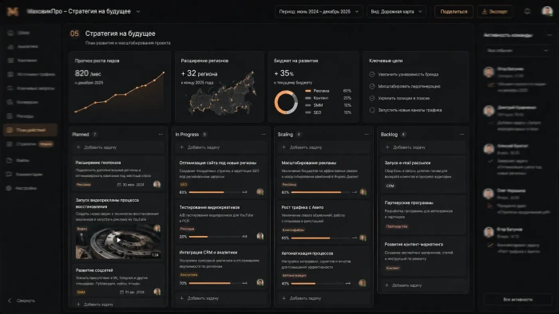The image size is (559, 314).
Task: Click 60% progress bar on Оптимизация сайта card
Action: click(x=215, y=192)
